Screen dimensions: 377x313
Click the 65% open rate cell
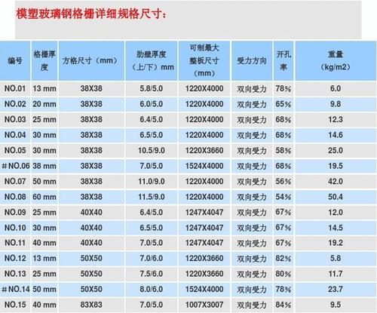pos(284,104)
